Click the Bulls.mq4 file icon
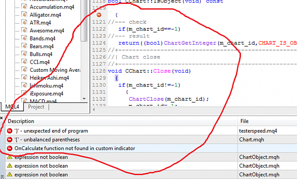This screenshot has width=297, height=179. [24, 54]
